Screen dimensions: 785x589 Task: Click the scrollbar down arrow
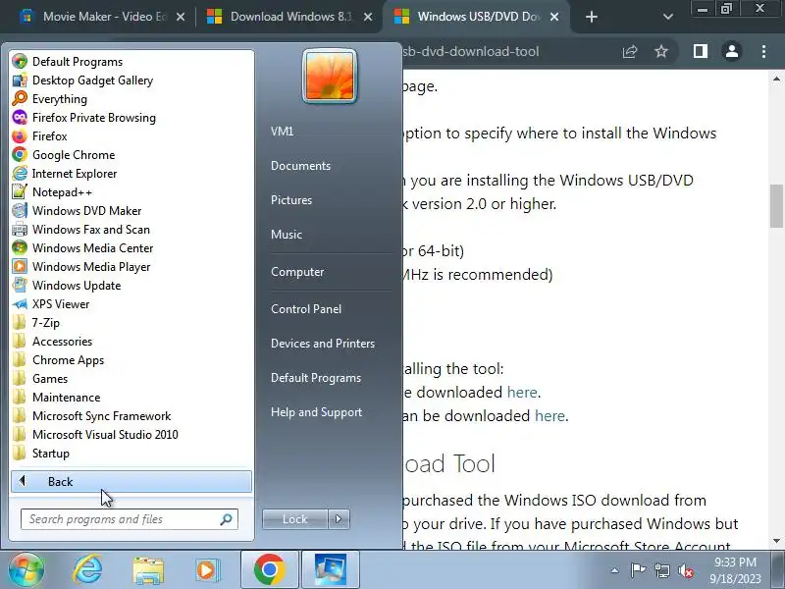(776, 541)
